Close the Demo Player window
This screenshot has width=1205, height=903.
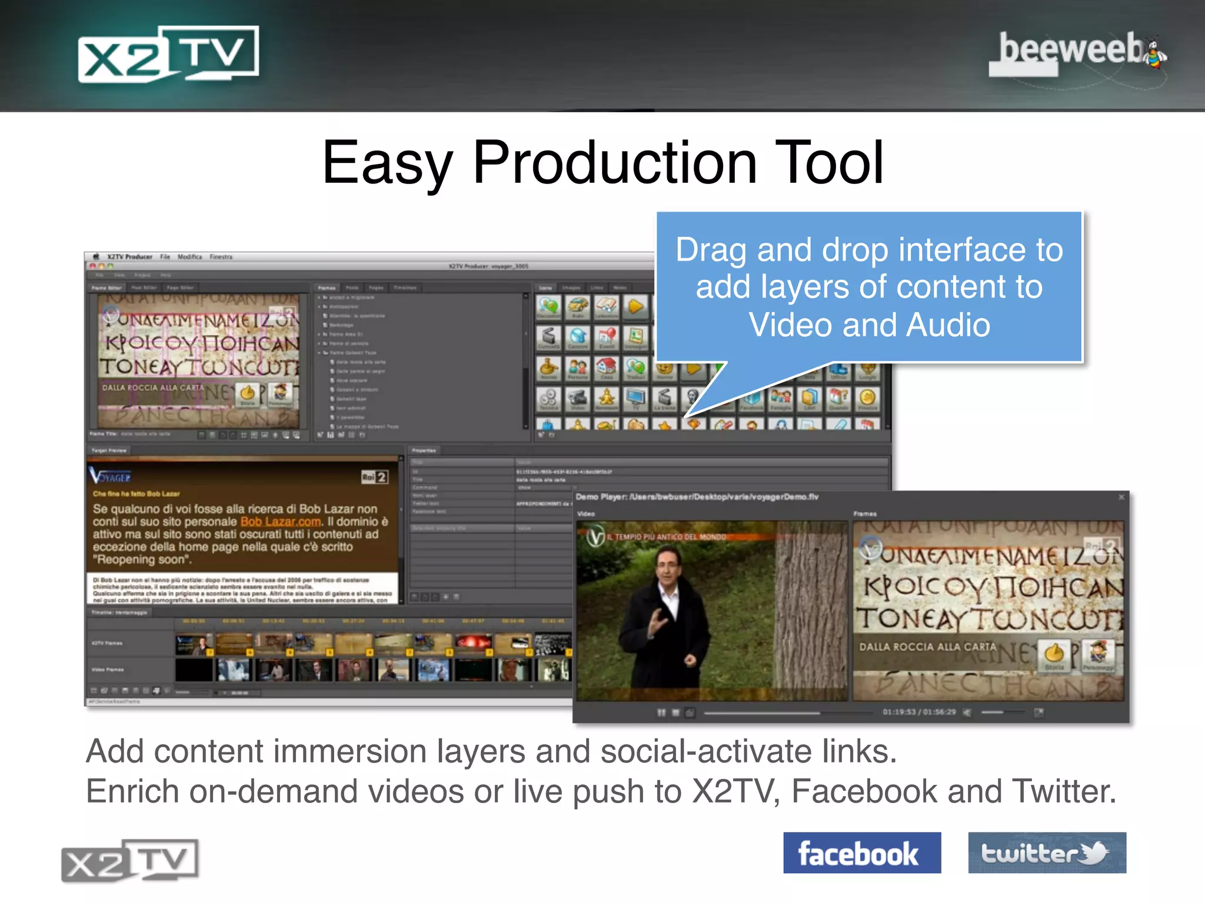pos(1121,497)
